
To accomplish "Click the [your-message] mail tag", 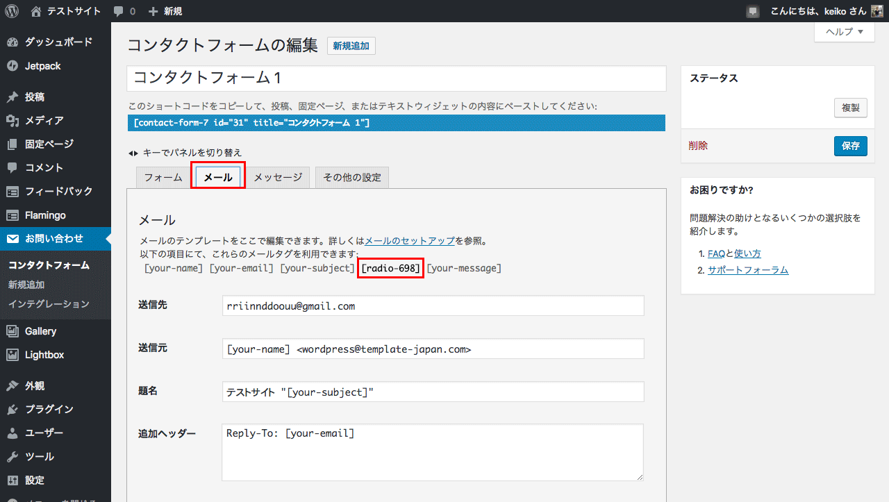I will click(x=464, y=268).
